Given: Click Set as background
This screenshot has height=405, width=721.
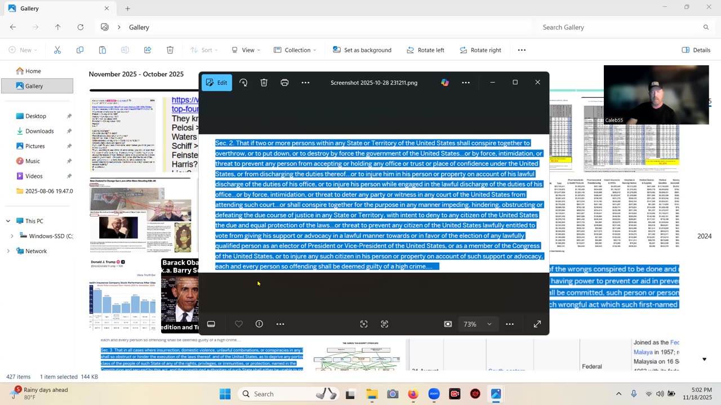Looking at the screenshot, I should tap(362, 50).
